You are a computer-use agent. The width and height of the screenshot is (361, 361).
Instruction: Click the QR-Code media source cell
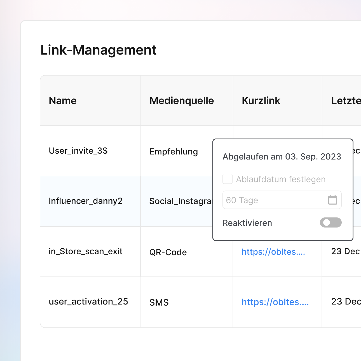(x=168, y=252)
